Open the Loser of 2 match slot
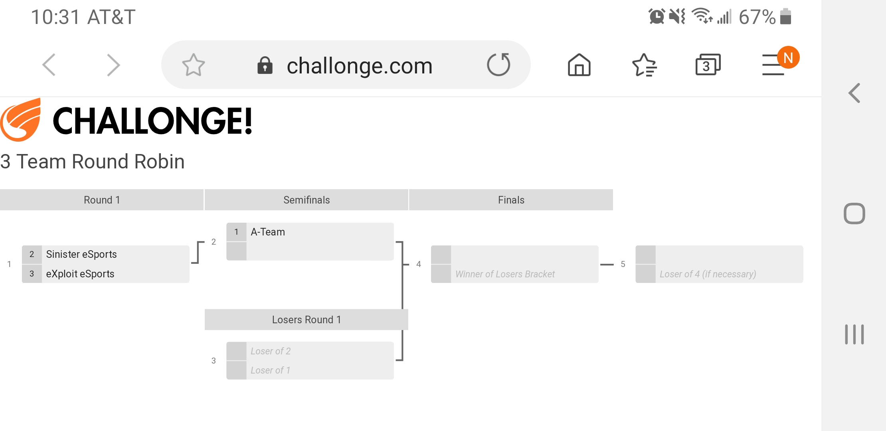 310,351
